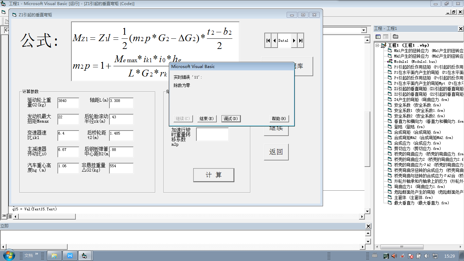Click the immediate window scroll-down arrow
The image size is (464, 261).
369,241
